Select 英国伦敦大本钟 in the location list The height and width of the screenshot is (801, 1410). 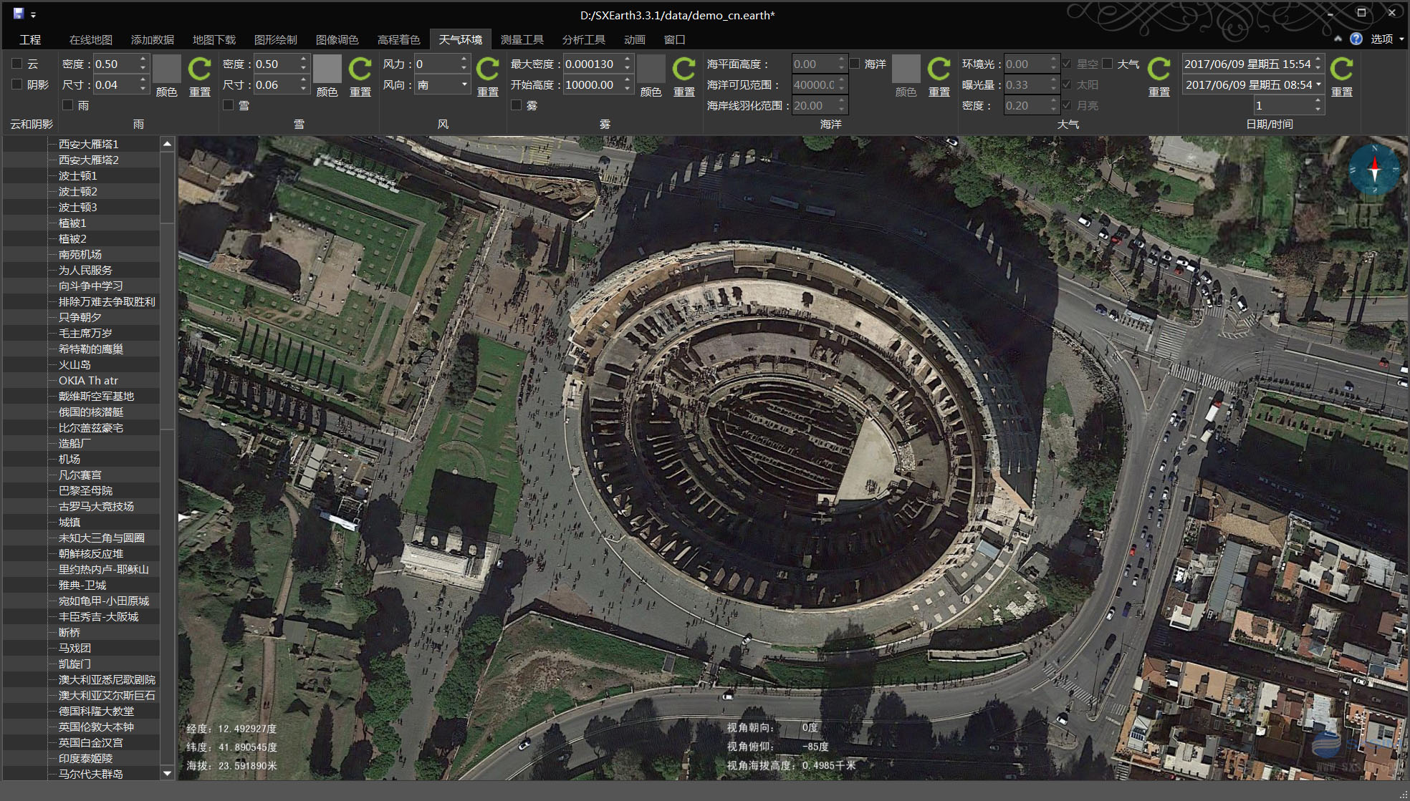point(96,727)
